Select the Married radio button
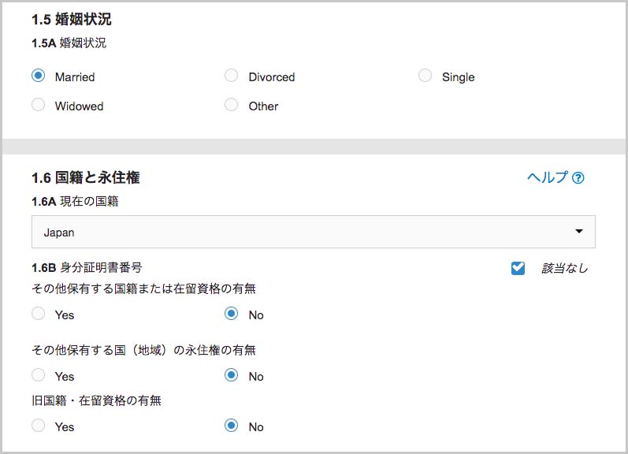Screen dimensions: 628x454 tap(38, 76)
